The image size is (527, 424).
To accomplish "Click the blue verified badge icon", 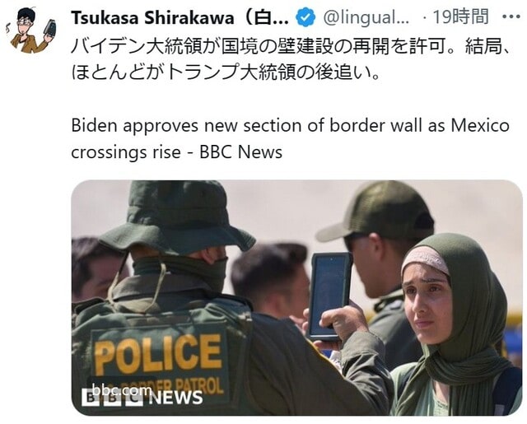I will [305, 17].
